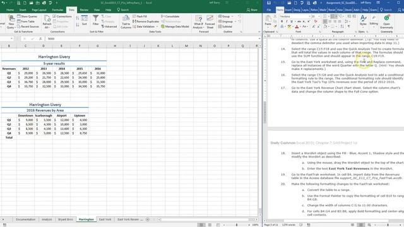Click Subtotal in the Outline group
This screenshot has width=404, height=227.
[x=225, y=26]
